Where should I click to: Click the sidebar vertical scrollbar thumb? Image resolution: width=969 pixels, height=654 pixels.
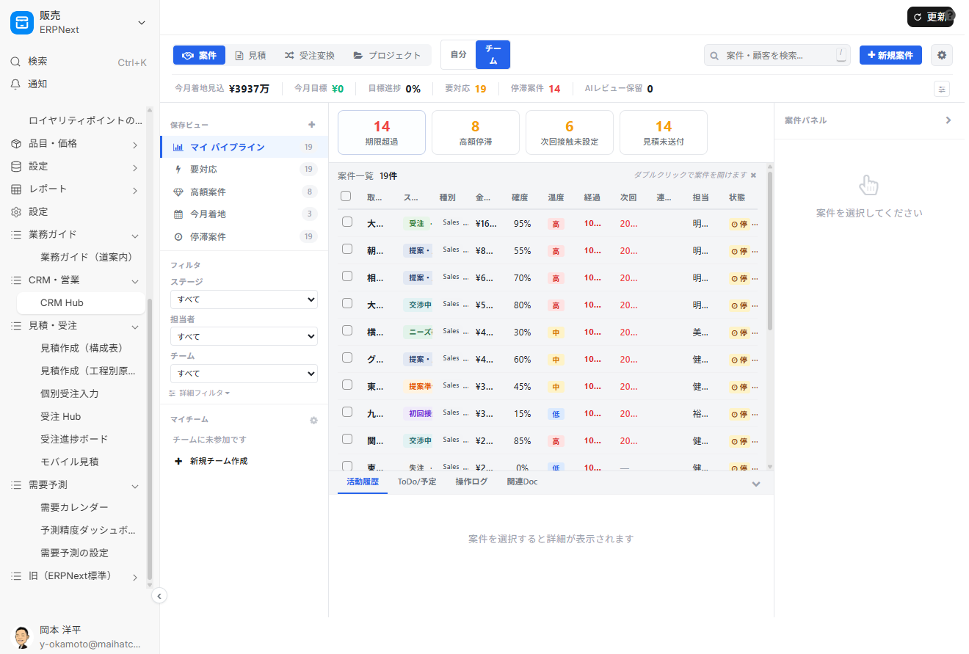[x=150, y=439]
